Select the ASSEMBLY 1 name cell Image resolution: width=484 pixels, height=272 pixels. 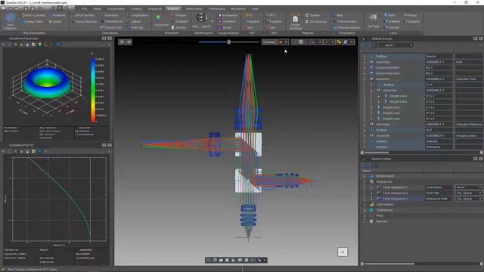(439, 62)
